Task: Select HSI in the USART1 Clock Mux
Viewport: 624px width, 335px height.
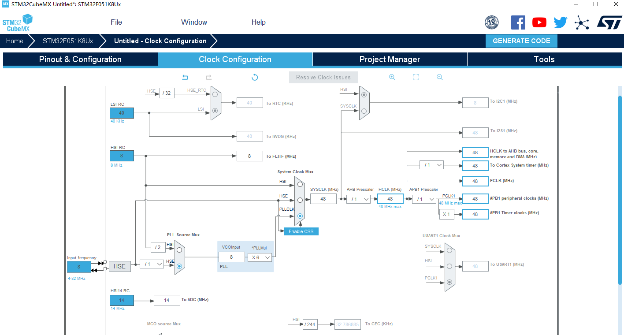Action: pos(449,266)
